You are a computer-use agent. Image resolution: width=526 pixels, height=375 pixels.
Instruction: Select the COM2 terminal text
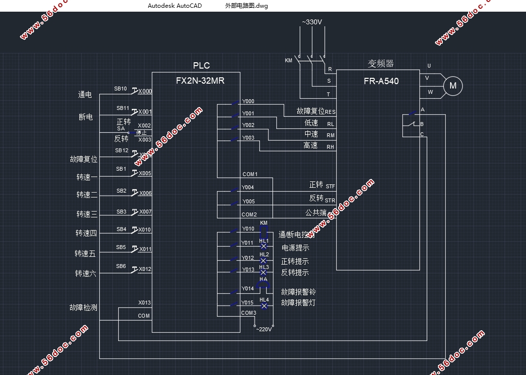tap(249, 214)
